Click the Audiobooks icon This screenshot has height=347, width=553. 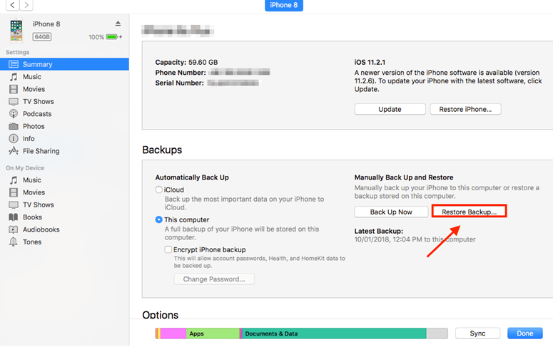pyautogui.click(x=14, y=229)
